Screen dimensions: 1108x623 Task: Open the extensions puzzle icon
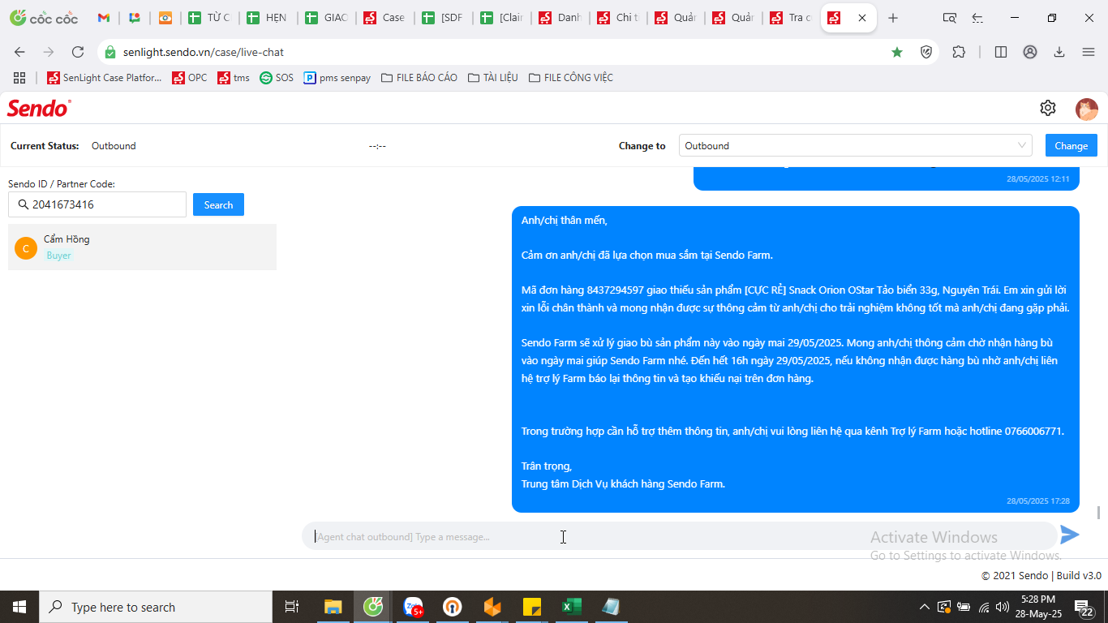click(x=959, y=52)
